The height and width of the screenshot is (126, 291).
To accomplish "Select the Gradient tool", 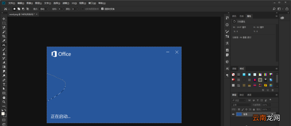I will pos(4,67).
